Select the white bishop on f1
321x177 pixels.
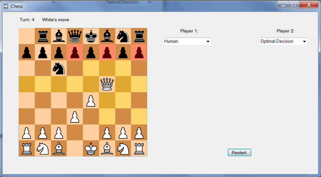click(x=107, y=148)
